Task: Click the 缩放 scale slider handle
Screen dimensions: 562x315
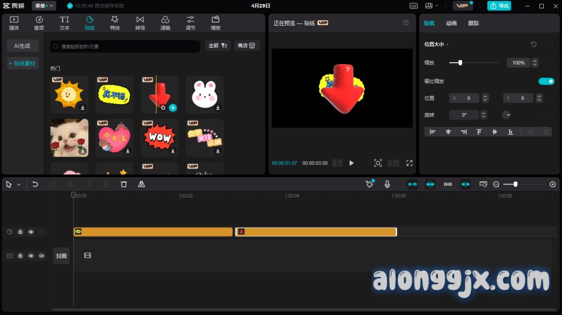Action: click(460, 63)
